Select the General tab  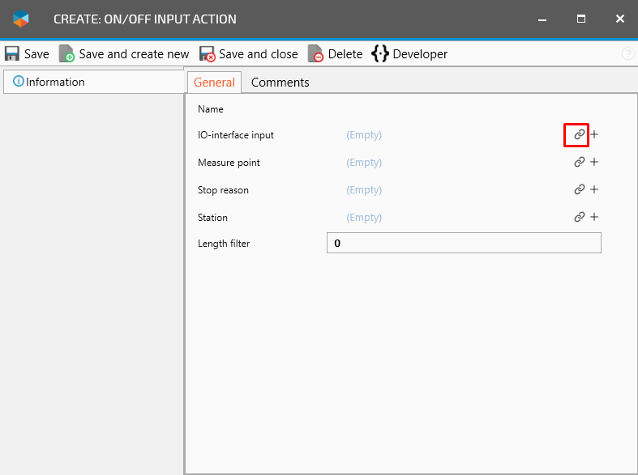pyautogui.click(x=214, y=83)
